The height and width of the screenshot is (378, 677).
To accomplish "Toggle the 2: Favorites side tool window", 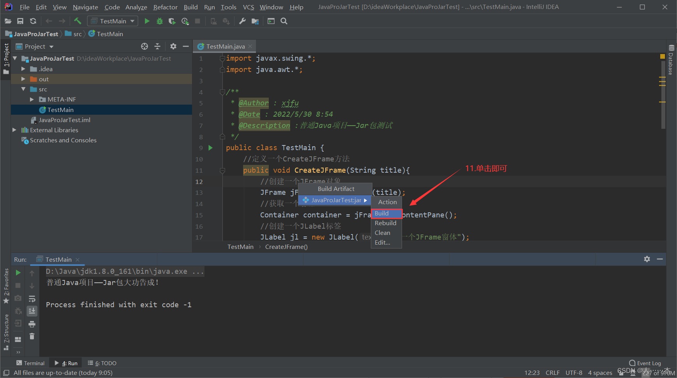I will click(x=6, y=287).
